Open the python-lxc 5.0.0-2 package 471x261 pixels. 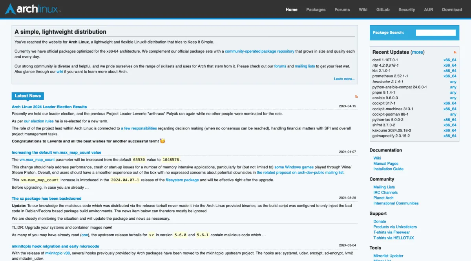tap(388, 120)
